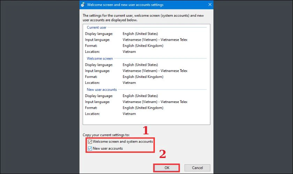
Task: Click the dialog title text in title bar
Action: click(x=125, y=5)
